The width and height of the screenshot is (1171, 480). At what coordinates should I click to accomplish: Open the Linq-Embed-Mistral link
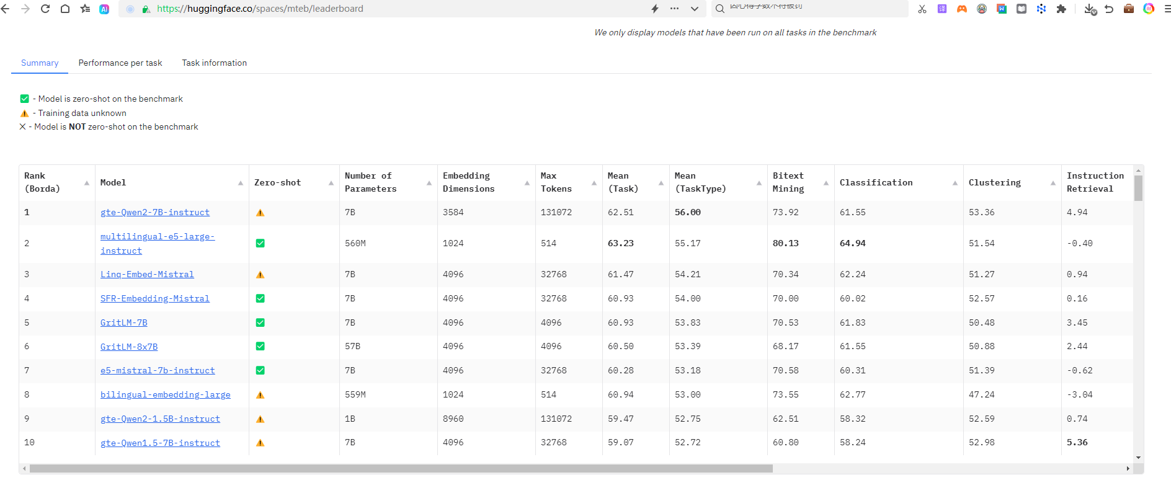pos(147,274)
